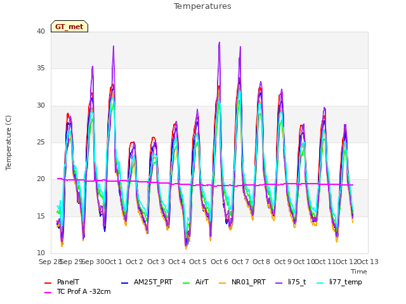
Task: Click the Temperature (C) y-axis label
Action: (8, 142)
